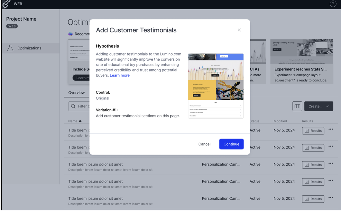Switch to the Overview tab
This screenshot has height=211, width=341.
coord(77,93)
